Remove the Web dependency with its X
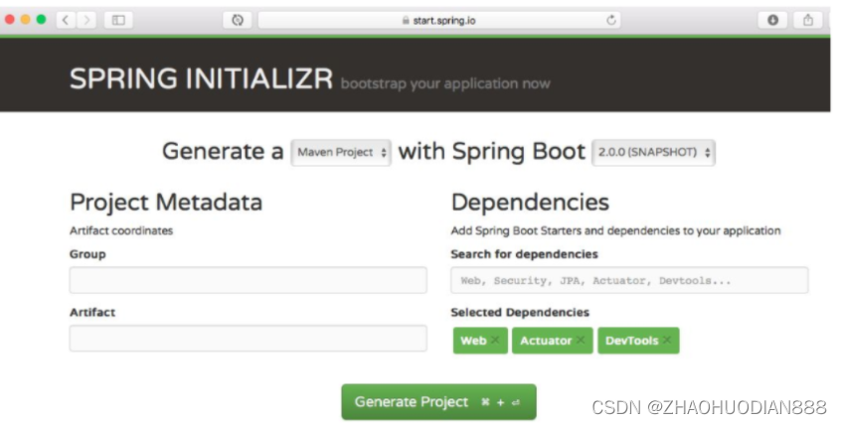The height and width of the screenshot is (424, 842). tap(495, 340)
